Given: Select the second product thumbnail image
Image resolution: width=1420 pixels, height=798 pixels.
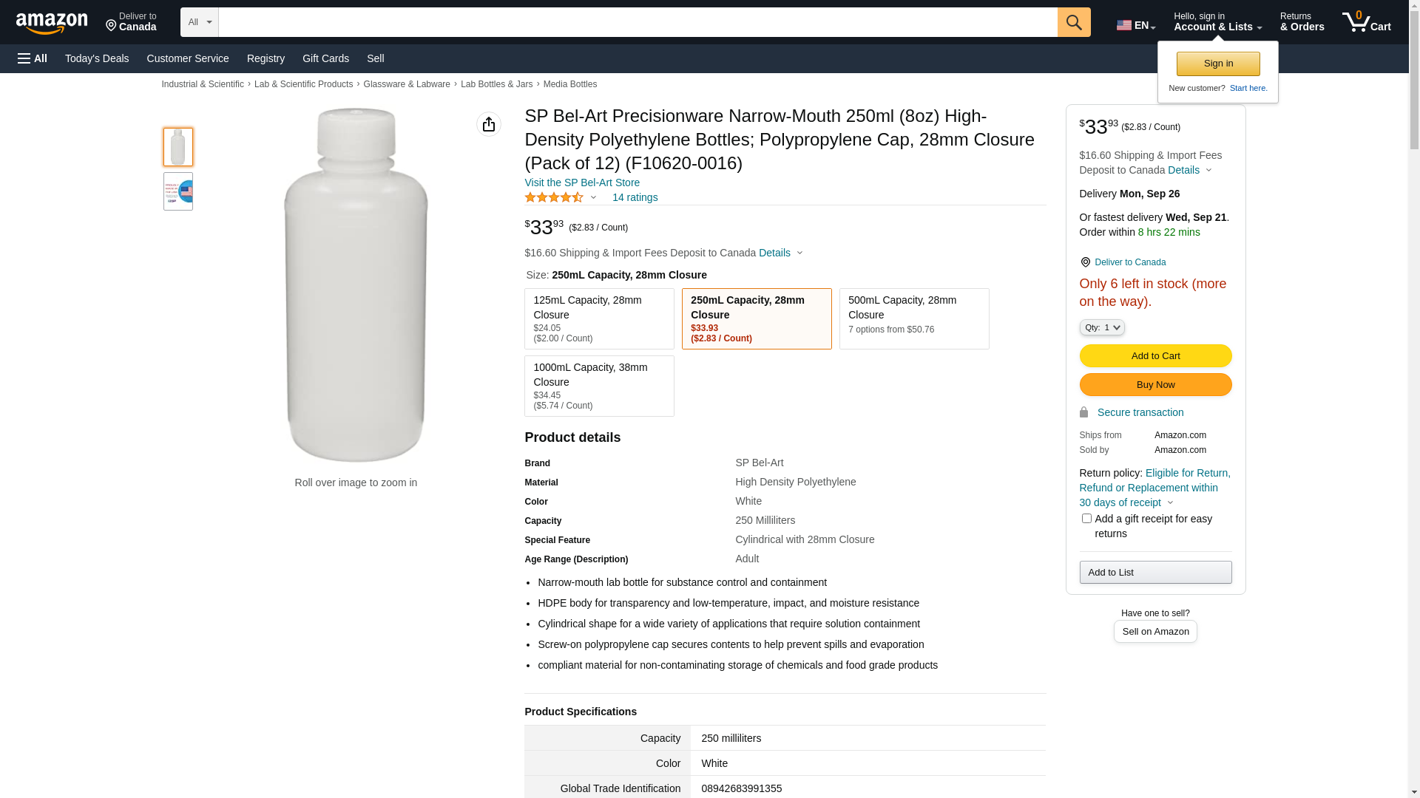Looking at the screenshot, I should pyautogui.click(x=178, y=191).
